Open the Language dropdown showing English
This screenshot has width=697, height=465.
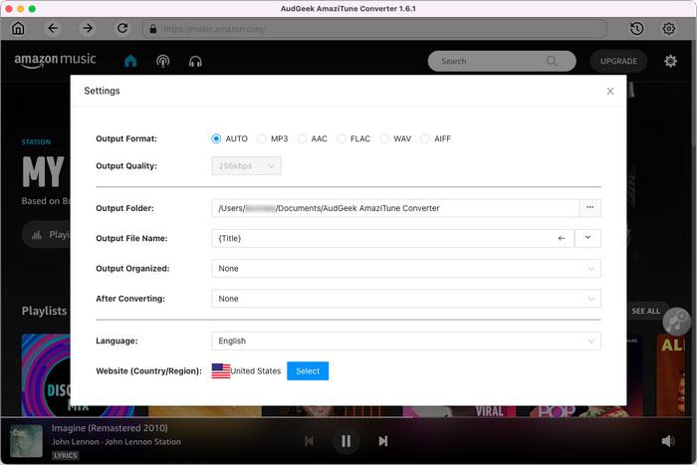point(406,341)
